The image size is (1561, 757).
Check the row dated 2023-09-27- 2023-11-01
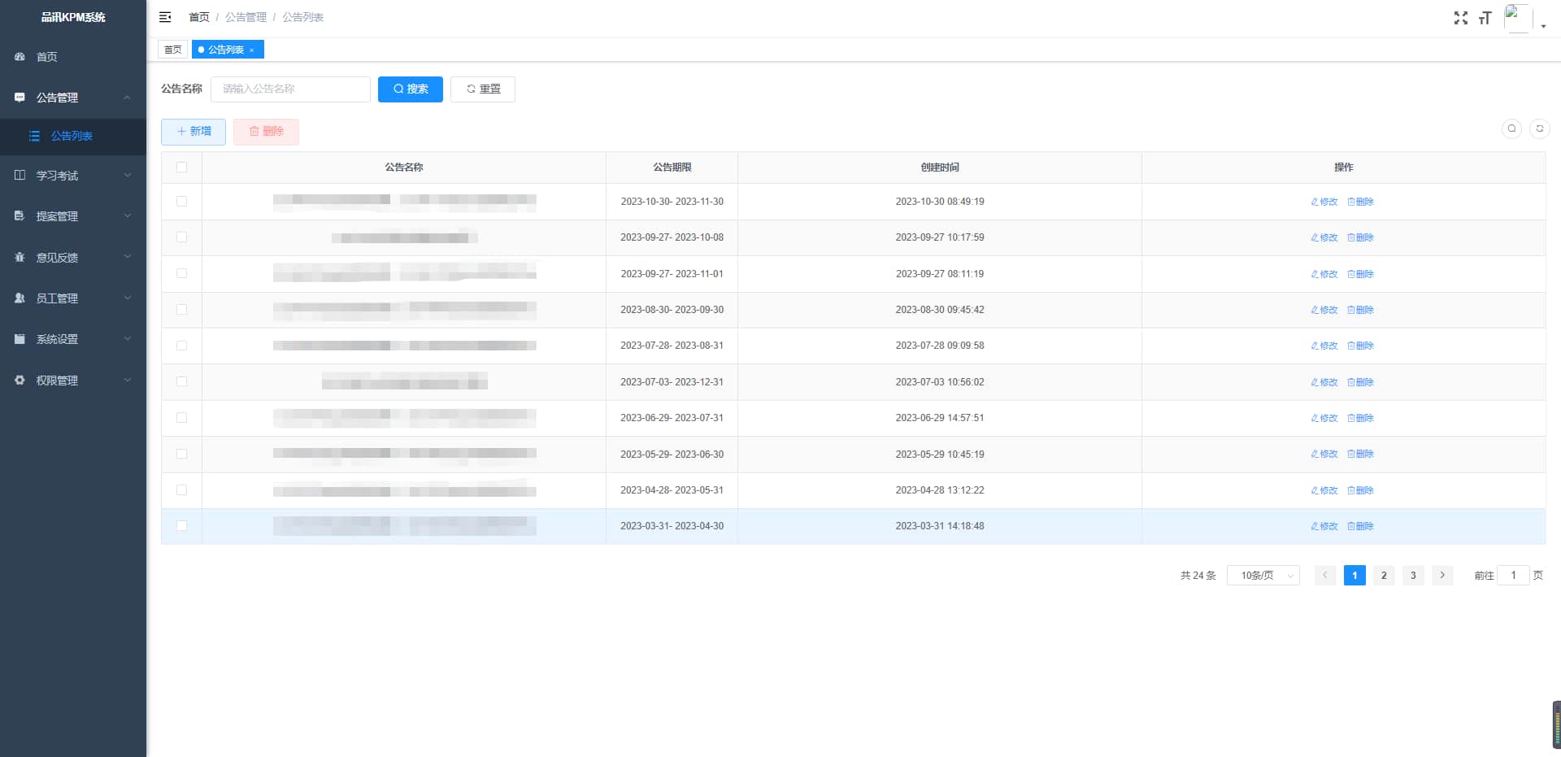(x=181, y=274)
